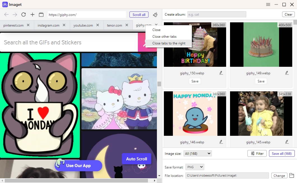Screen dimensions: 297x183
Task: Click the web page vertical scrollbar thumb
Action: tap(159, 84)
